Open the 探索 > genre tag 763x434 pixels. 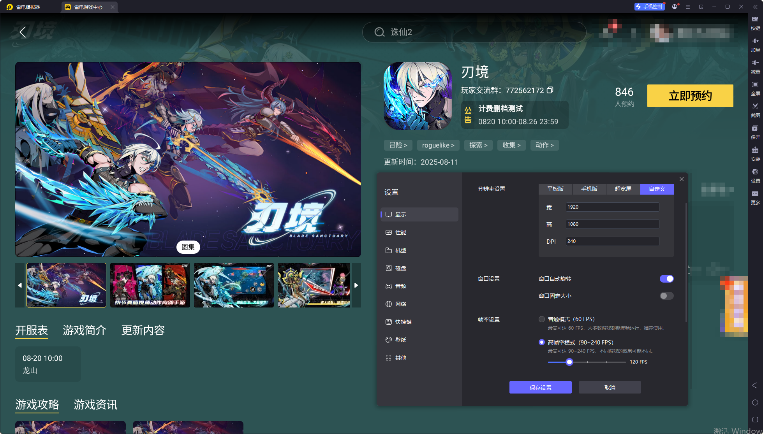[478, 145]
